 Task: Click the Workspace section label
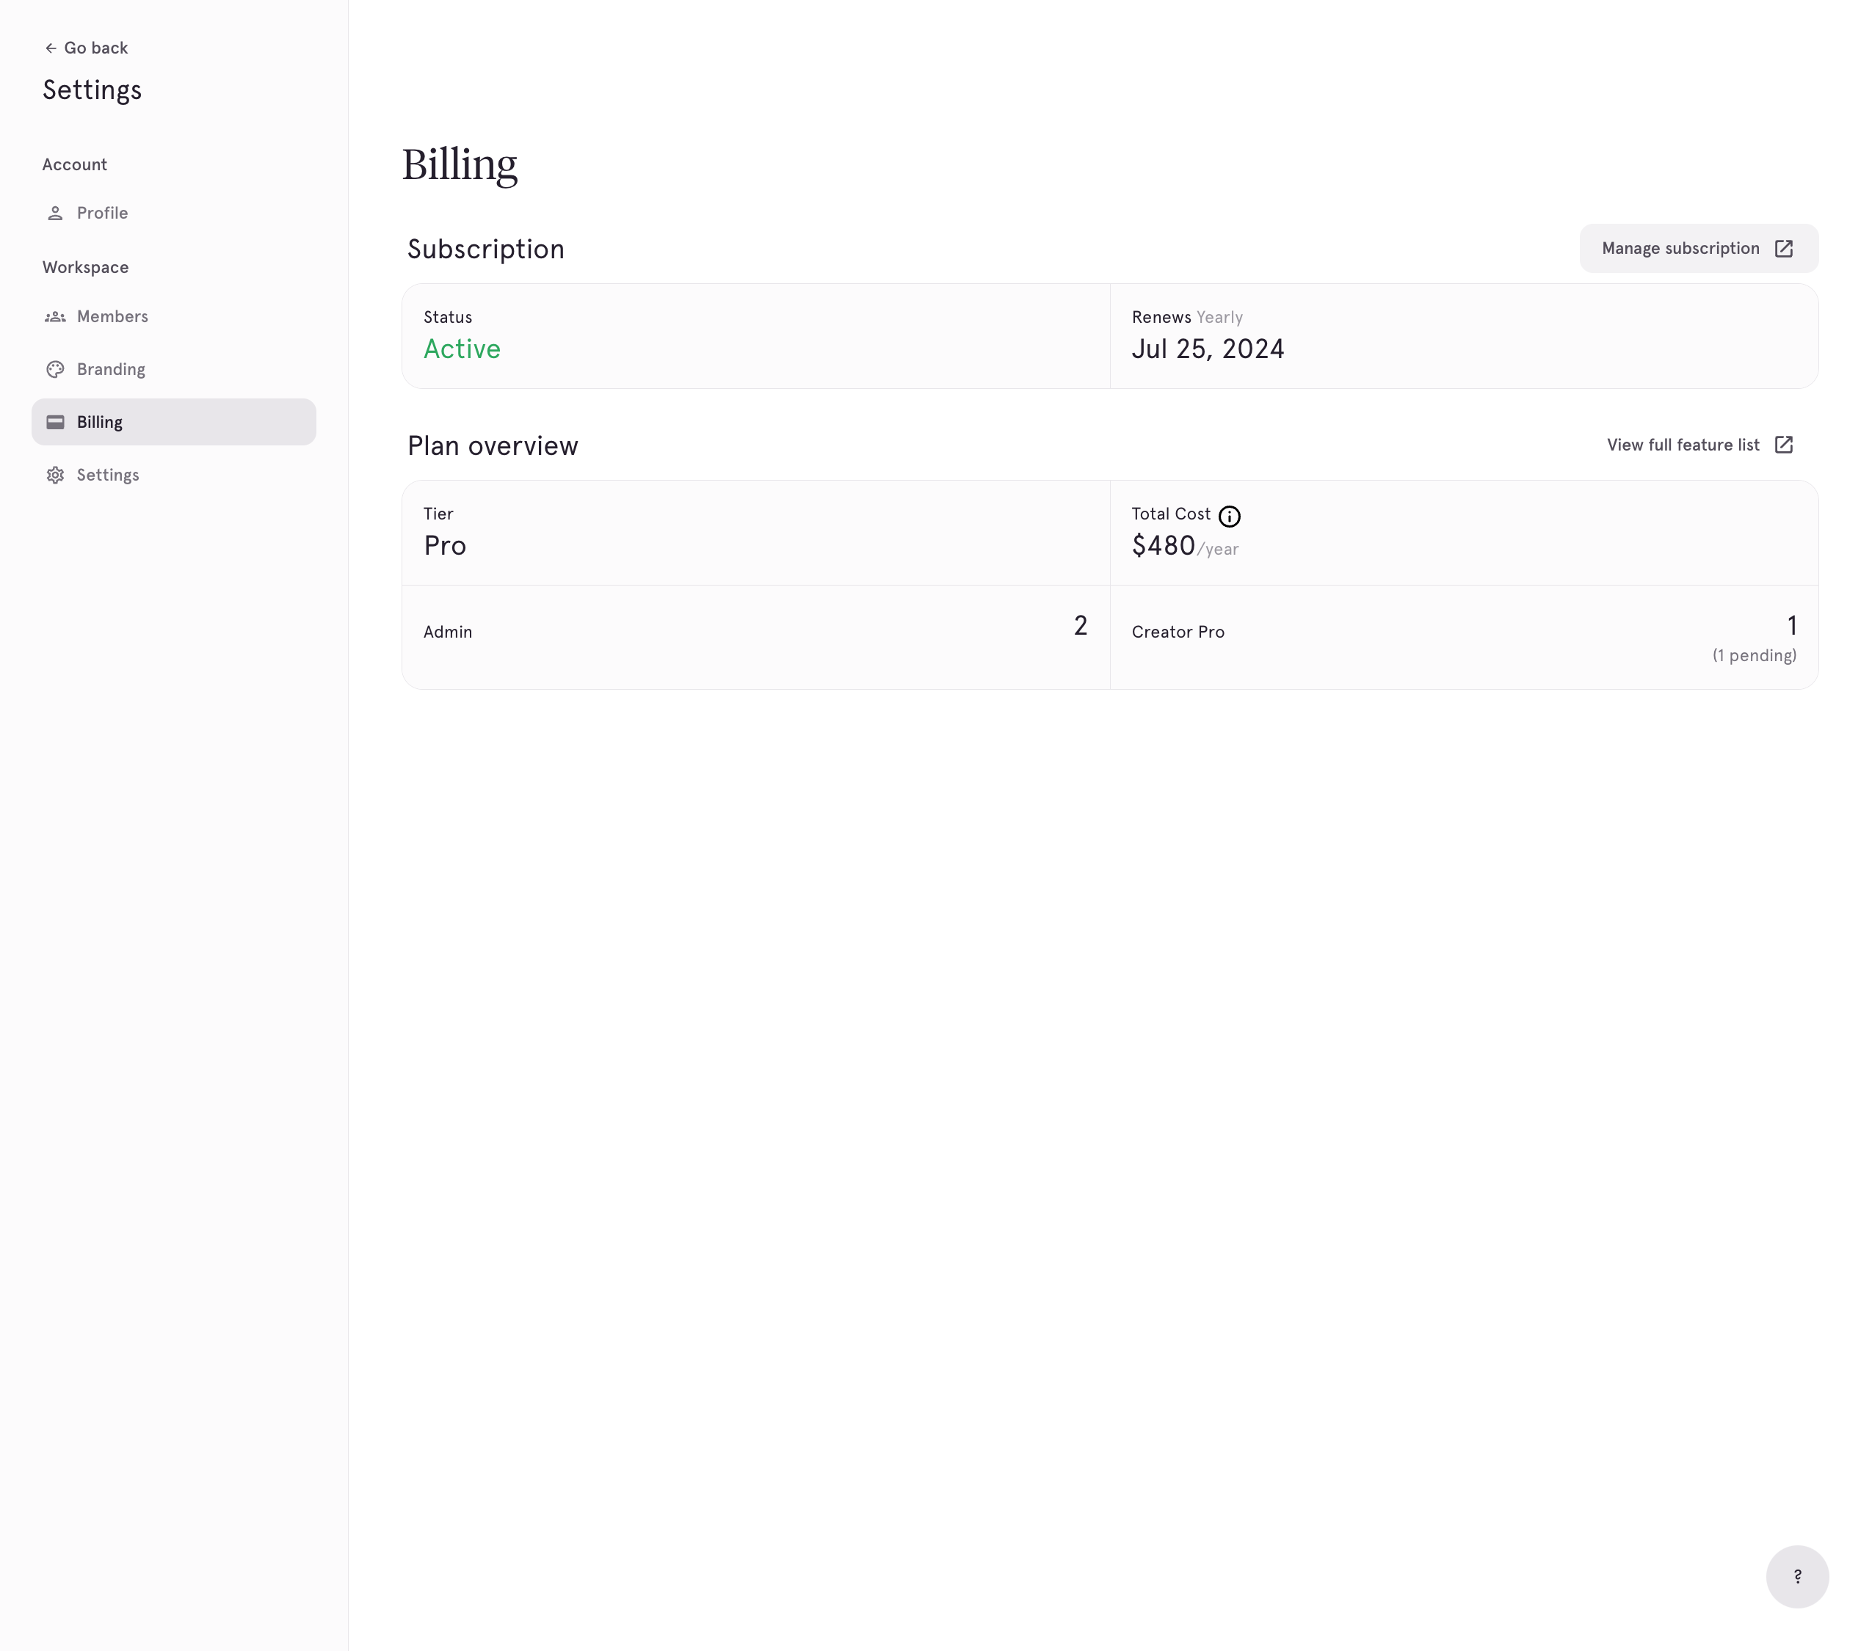pos(85,268)
